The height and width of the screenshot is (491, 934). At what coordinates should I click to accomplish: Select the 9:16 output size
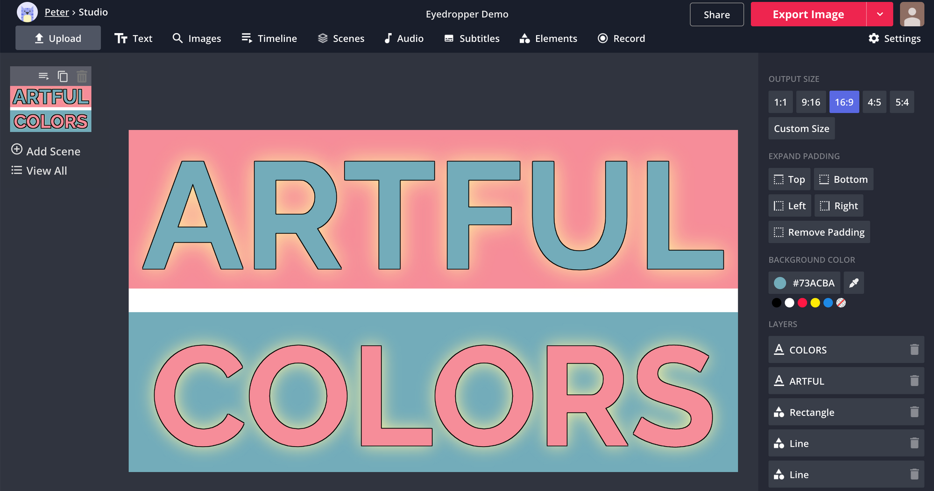[x=811, y=102]
